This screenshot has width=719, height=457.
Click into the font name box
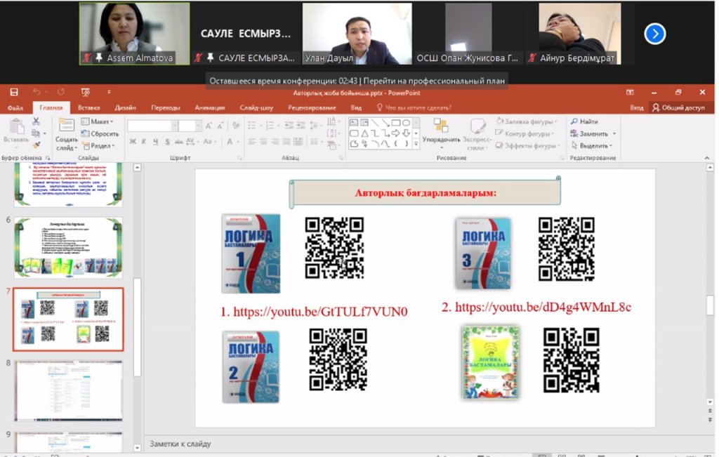pyautogui.click(x=149, y=126)
